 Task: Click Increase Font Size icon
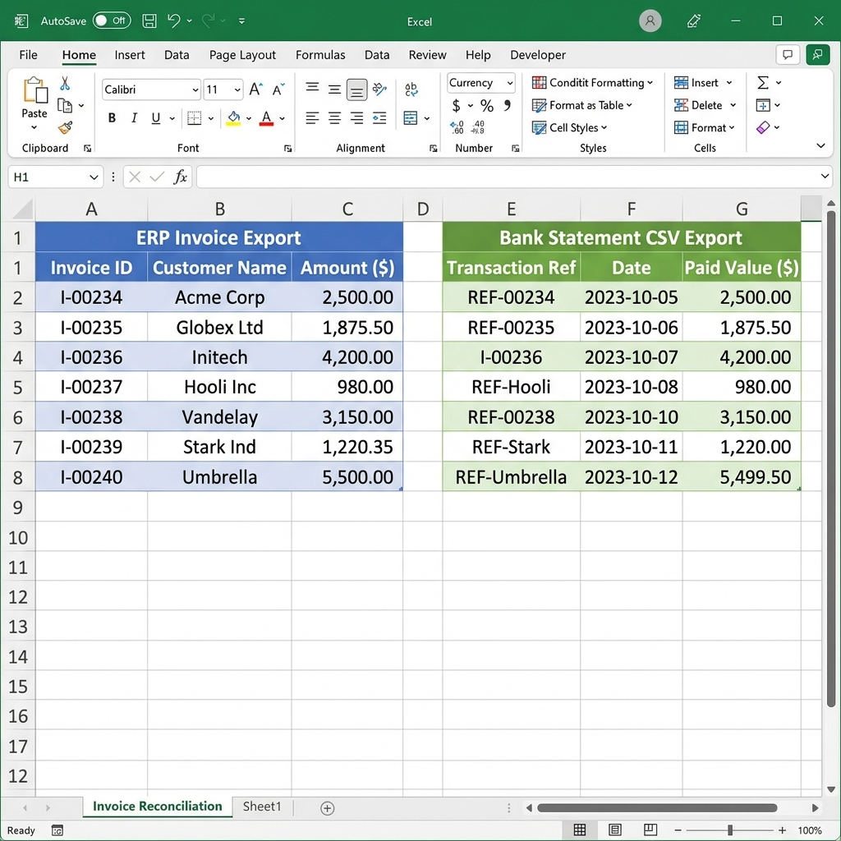256,89
